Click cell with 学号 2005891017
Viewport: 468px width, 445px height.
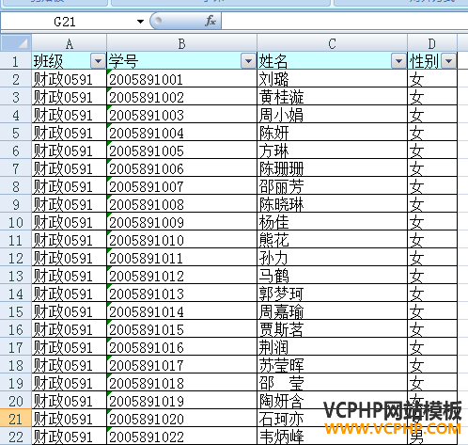pos(181,365)
